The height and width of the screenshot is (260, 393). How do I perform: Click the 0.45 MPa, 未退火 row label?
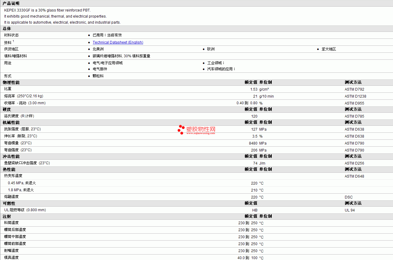click(22, 183)
